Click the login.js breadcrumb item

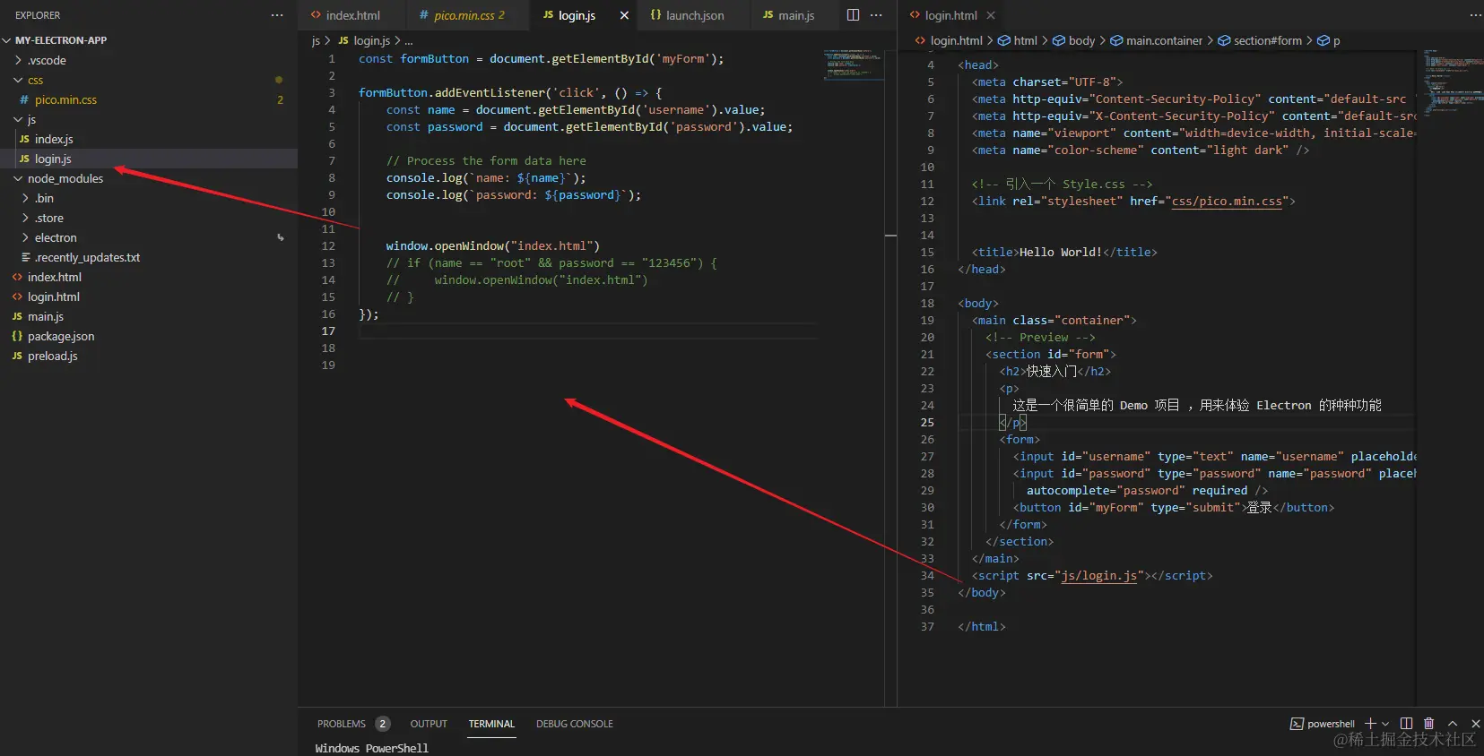(x=364, y=40)
